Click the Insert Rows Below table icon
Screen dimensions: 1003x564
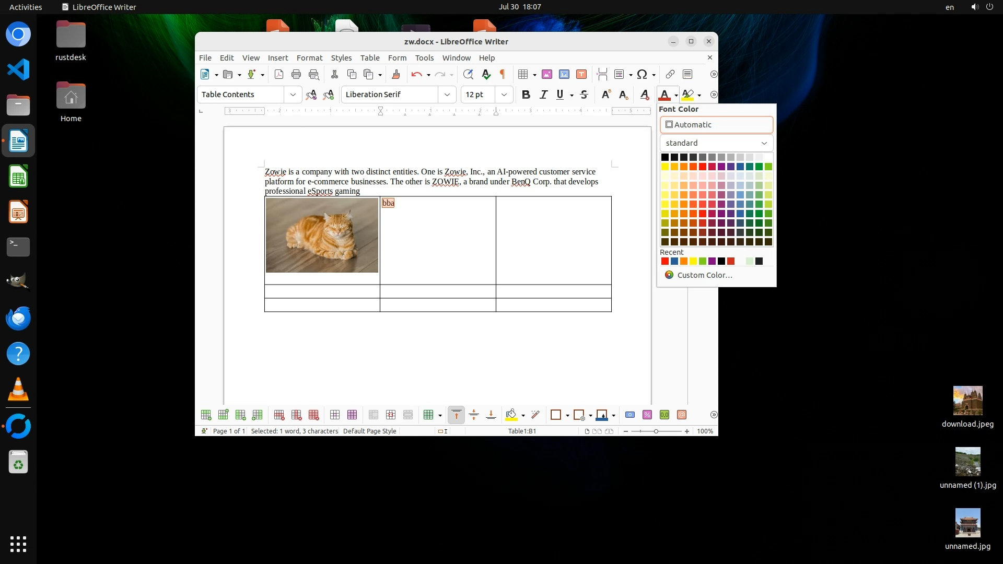223,415
